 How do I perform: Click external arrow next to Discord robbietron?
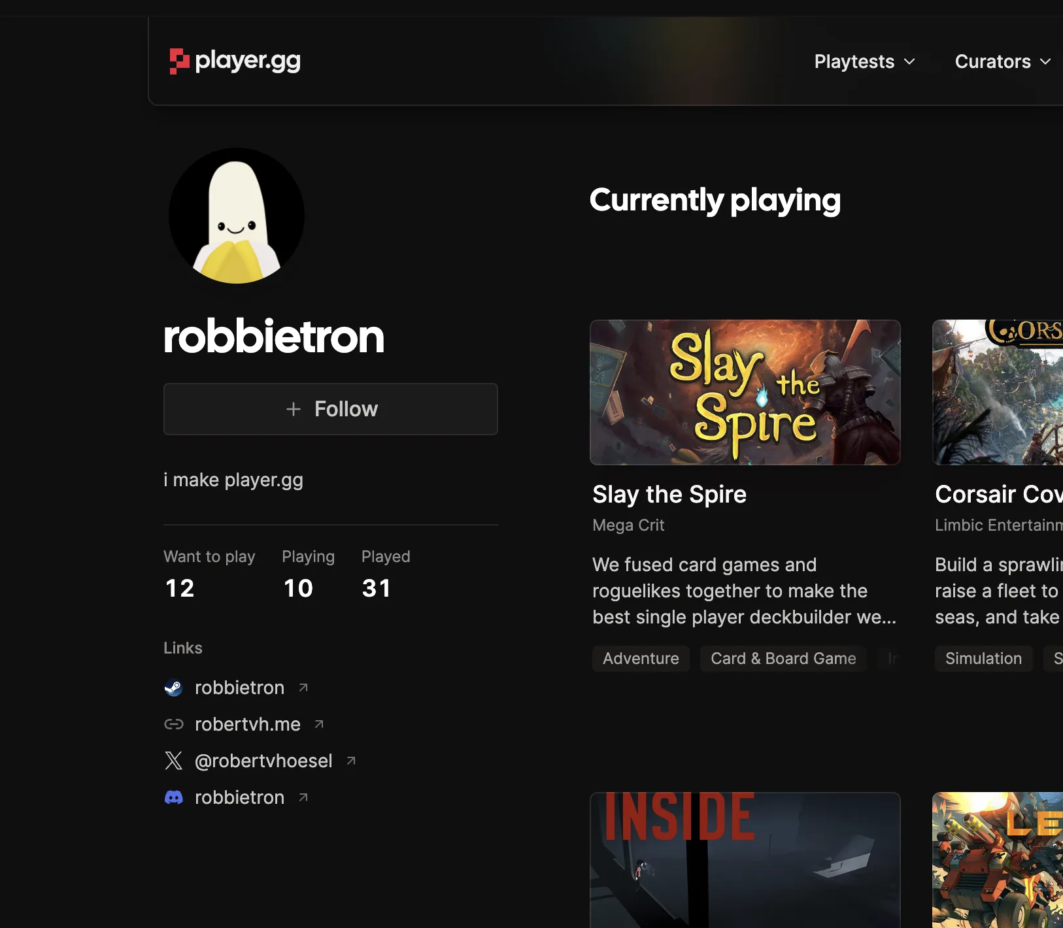pos(303,797)
